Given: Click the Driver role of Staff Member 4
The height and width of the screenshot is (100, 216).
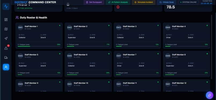Looking at the screenshot, I should tap(168, 37).
